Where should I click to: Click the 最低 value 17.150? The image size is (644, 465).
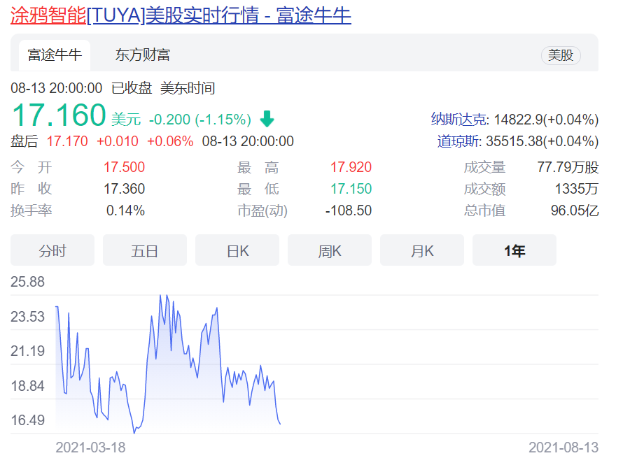coord(351,189)
